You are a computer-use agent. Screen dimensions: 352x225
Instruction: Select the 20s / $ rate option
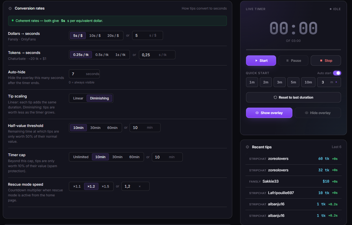pos(113,36)
